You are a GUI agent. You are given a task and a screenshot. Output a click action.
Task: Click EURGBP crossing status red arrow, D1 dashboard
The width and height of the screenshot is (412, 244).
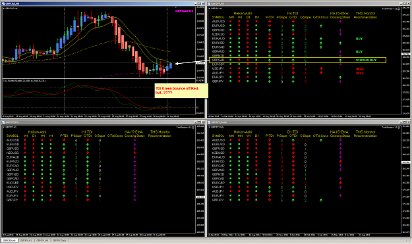point(340,183)
